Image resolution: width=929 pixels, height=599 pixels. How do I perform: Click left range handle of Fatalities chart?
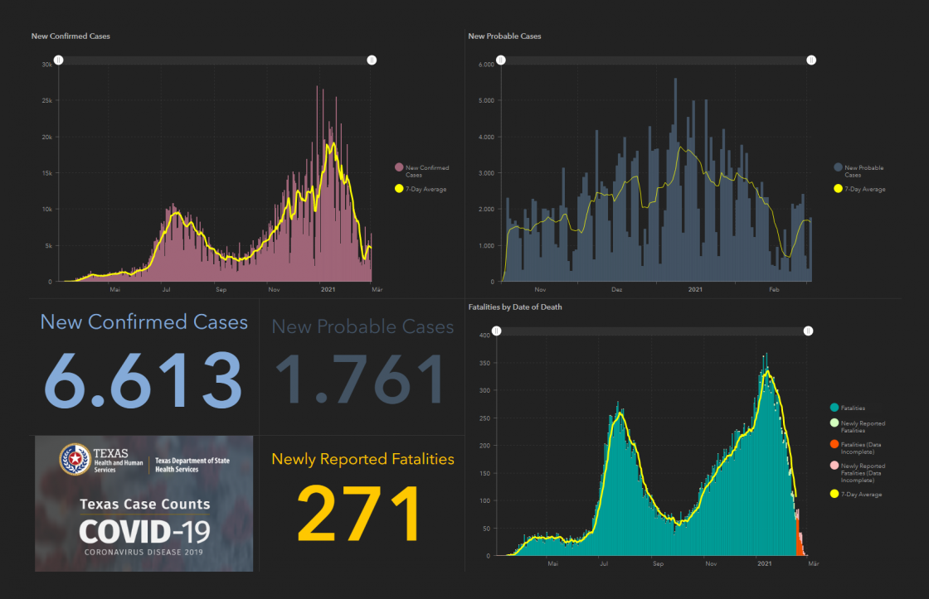click(x=496, y=331)
